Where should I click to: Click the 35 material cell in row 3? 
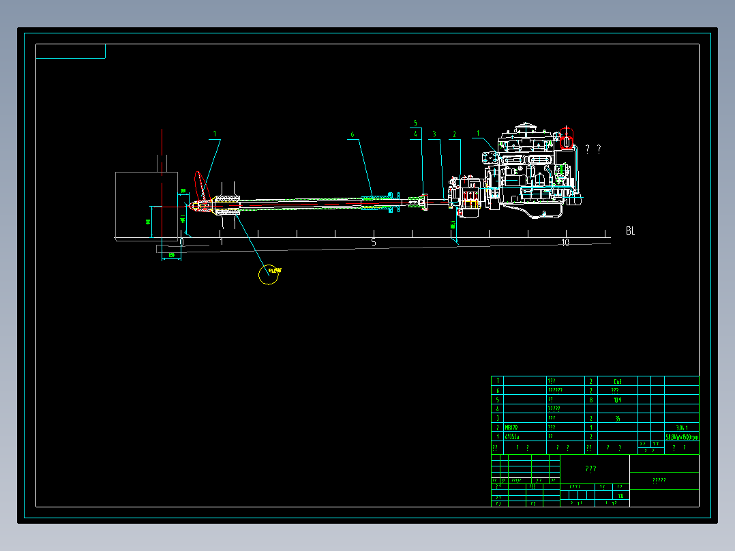click(x=617, y=418)
